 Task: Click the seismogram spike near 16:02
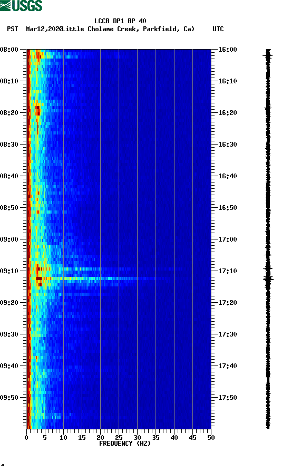pyautogui.click(x=268, y=55)
